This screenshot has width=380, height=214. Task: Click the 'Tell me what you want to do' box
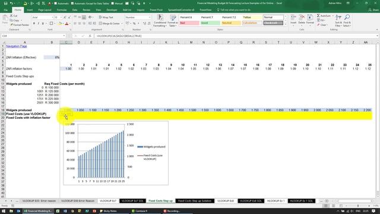(233, 10)
